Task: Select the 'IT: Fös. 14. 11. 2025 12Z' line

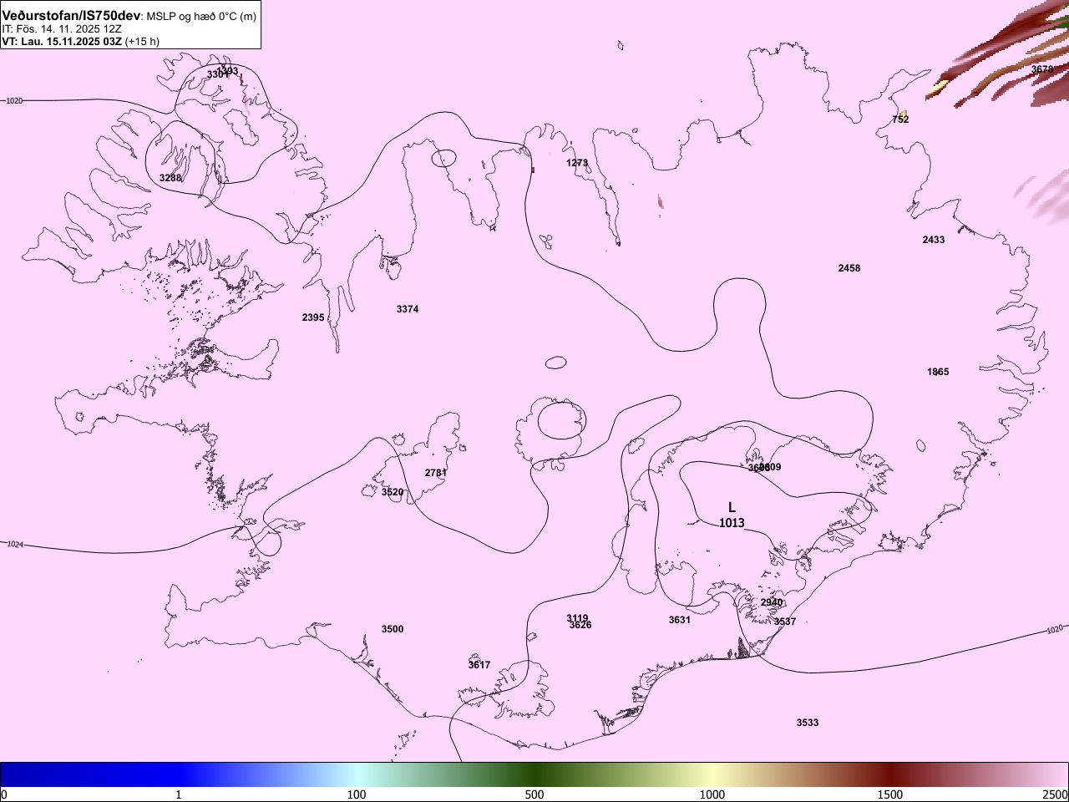Action: pyautogui.click(x=62, y=28)
